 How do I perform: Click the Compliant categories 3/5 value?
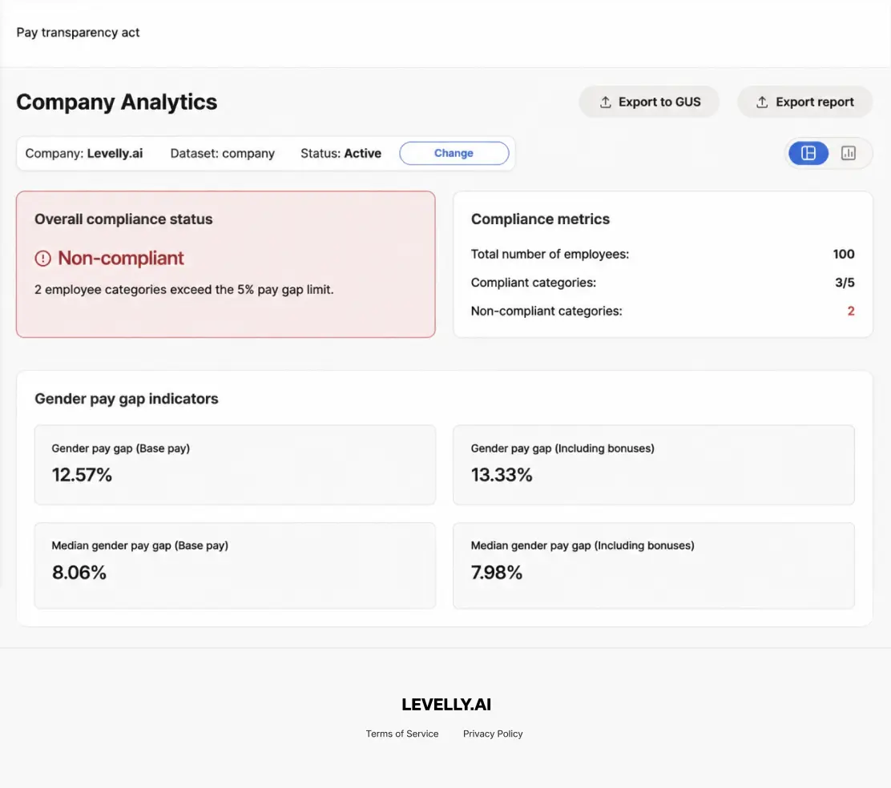coord(845,283)
